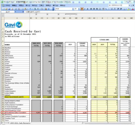The image size is (135, 125).
Task: Open the 数据 (Data) menu
Action: click(x=48, y=5)
